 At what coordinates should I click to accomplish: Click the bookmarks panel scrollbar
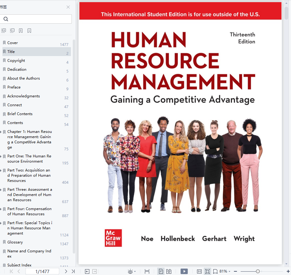[74, 146]
